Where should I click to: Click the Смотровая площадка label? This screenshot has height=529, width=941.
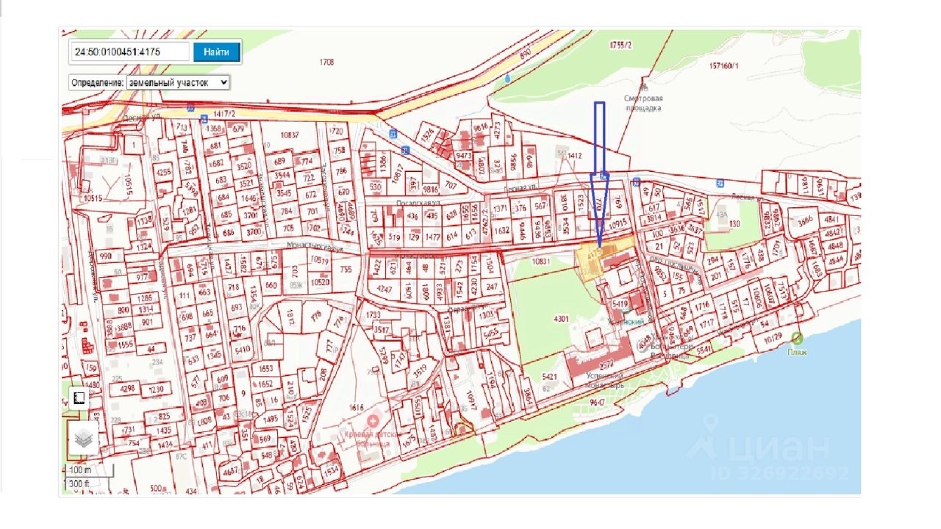coord(643,103)
